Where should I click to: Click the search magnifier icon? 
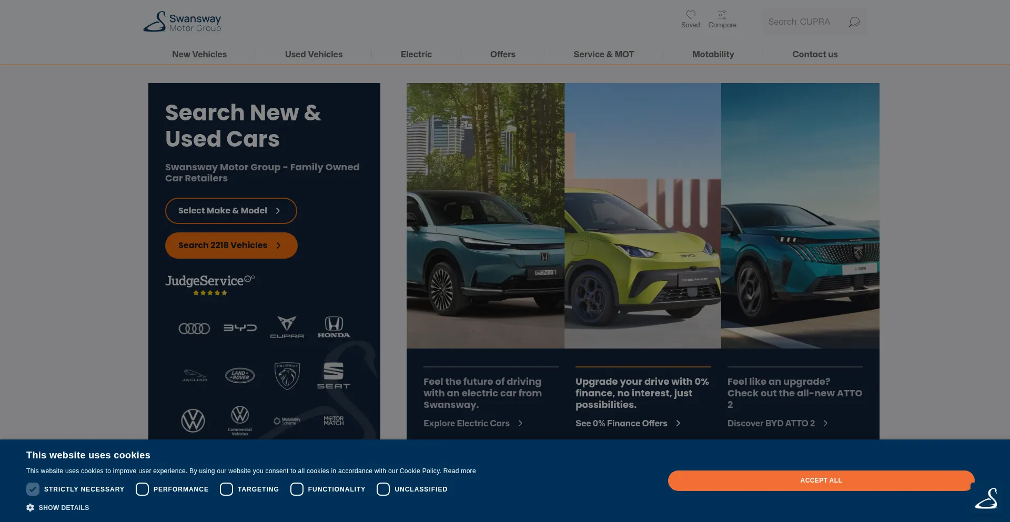pyautogui.click(x=854, y=22)
